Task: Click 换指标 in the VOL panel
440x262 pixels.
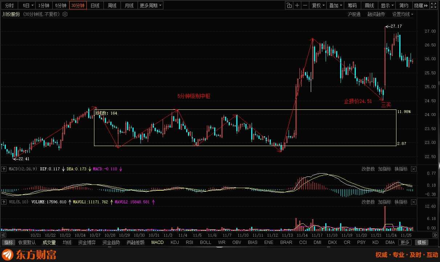Action: pyautogui.click(x=401, y=202)
